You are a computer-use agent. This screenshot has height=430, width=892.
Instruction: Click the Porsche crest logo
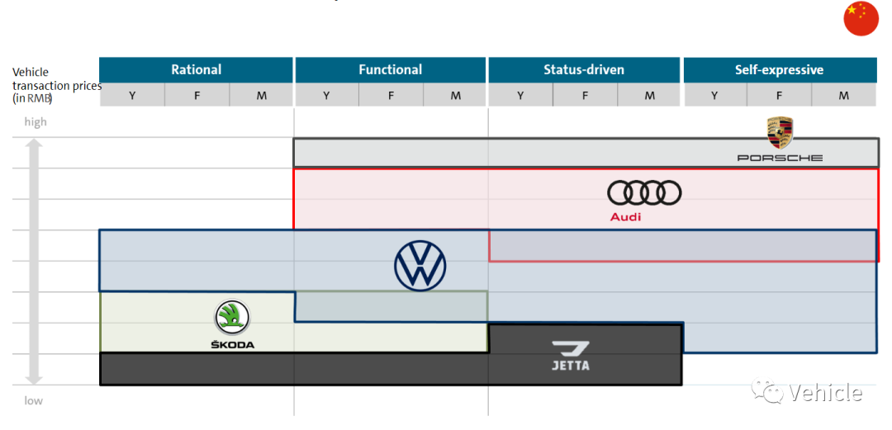point(780,133)
